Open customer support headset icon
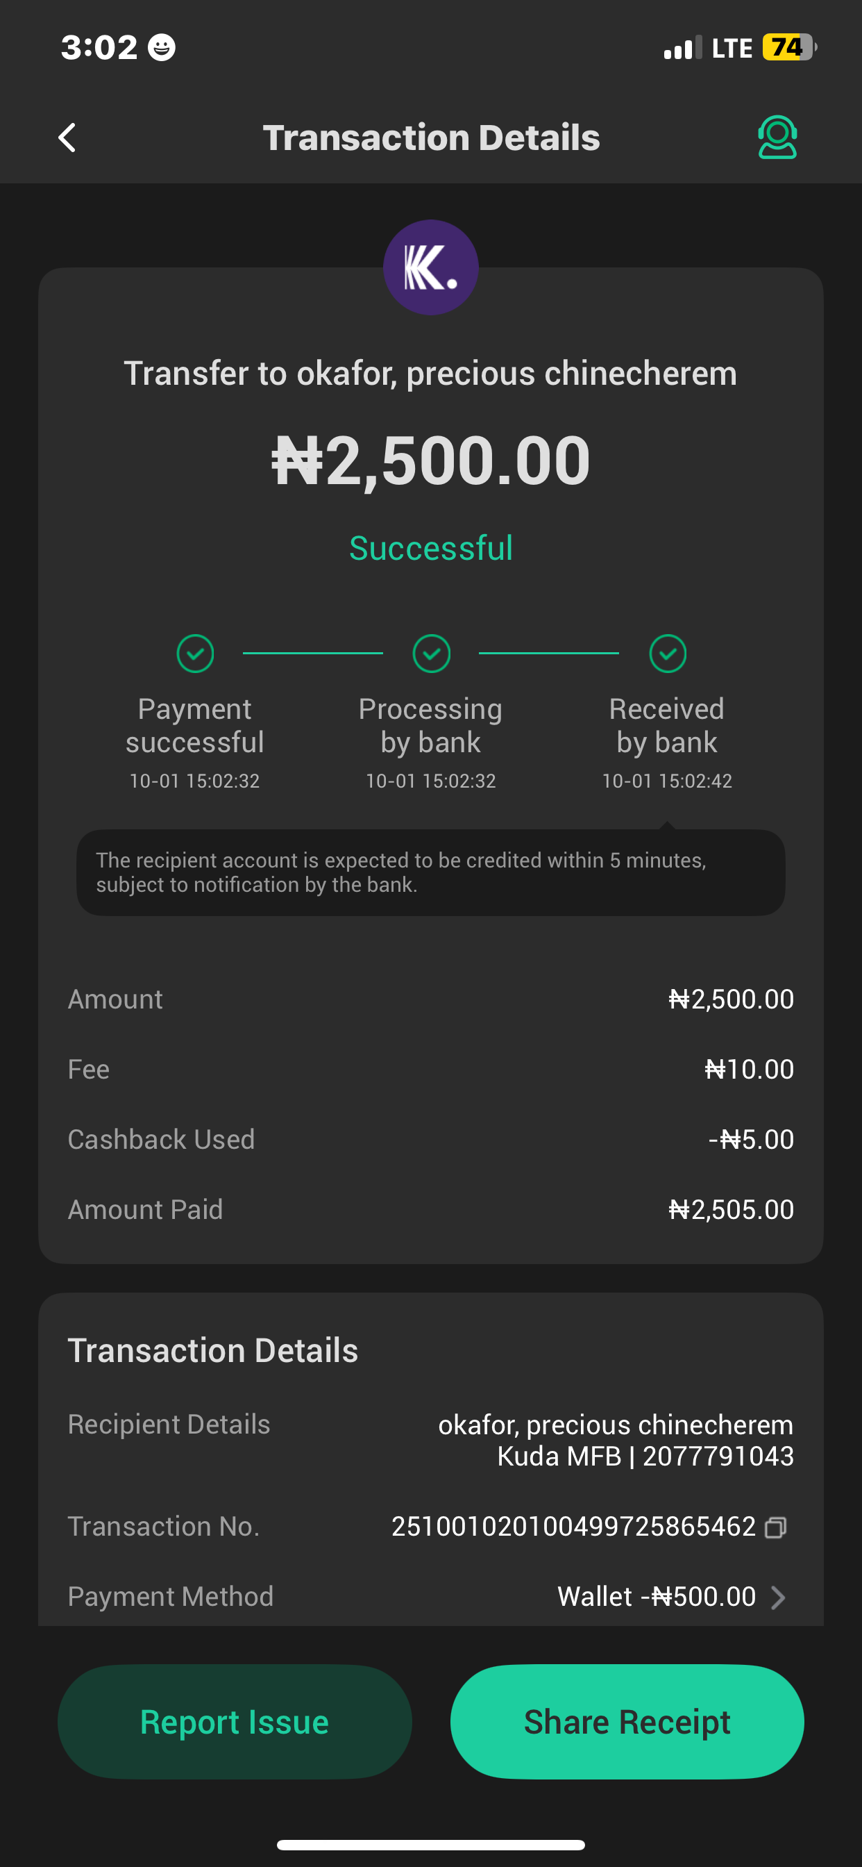Screen dimensions: 862x1867 click(x=777, y=137)
